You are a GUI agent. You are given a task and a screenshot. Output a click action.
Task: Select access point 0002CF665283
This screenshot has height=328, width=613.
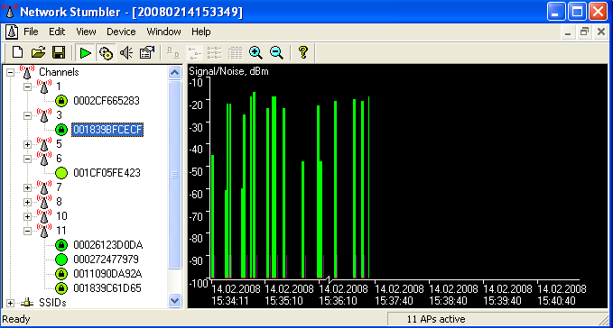point(107,101)
